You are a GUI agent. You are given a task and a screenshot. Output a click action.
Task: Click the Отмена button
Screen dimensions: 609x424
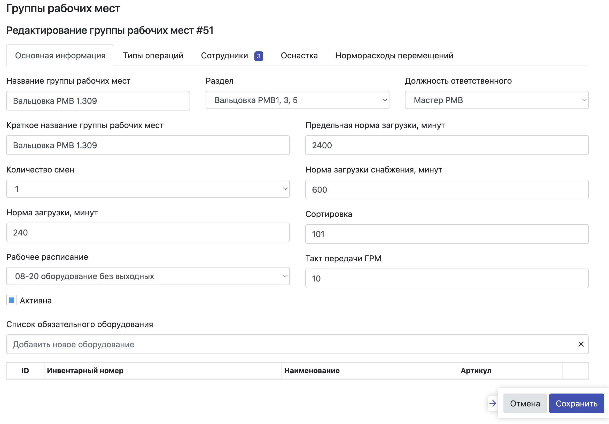[x=525, y=403]
